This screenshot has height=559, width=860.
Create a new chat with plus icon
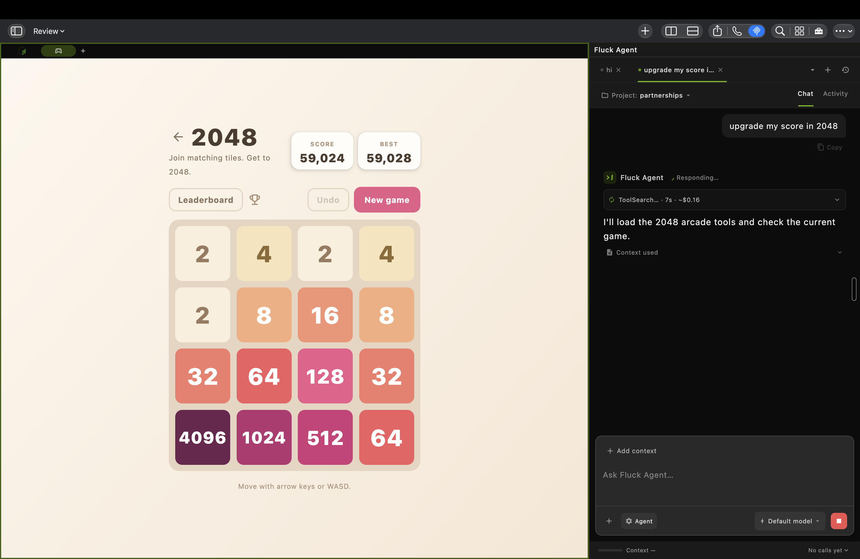coord(828,70)
